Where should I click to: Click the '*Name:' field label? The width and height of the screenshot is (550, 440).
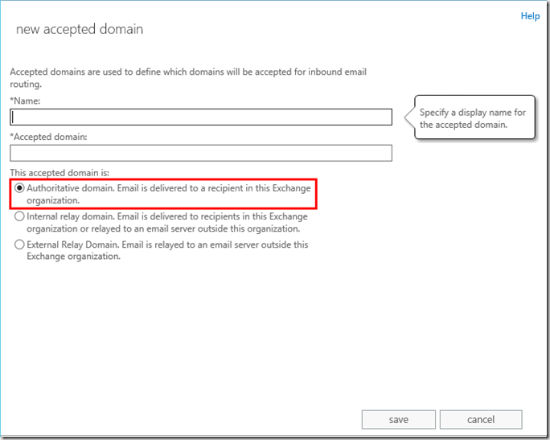pos(25,101)
